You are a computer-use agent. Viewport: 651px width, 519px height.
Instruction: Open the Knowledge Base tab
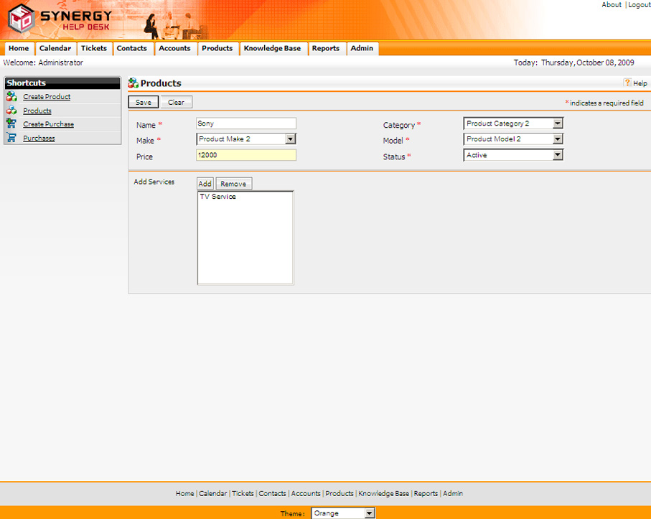(x=272, y=49)
